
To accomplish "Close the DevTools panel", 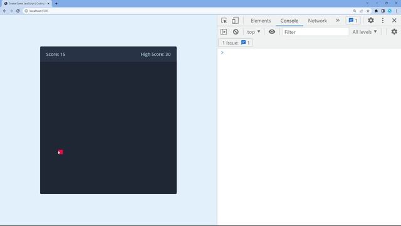I will [x=394, y=21].
